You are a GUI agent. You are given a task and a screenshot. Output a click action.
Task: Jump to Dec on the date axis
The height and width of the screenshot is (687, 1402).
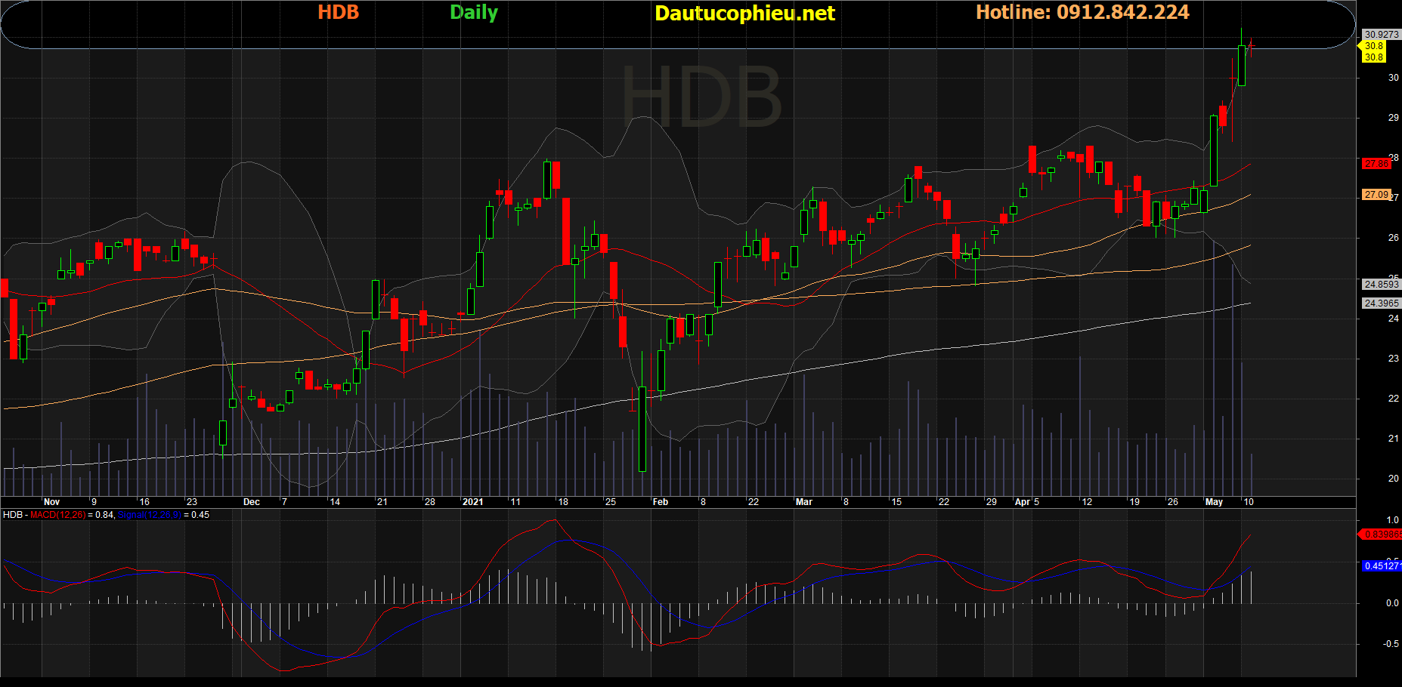pyautogui.click(x=251, y=502)
